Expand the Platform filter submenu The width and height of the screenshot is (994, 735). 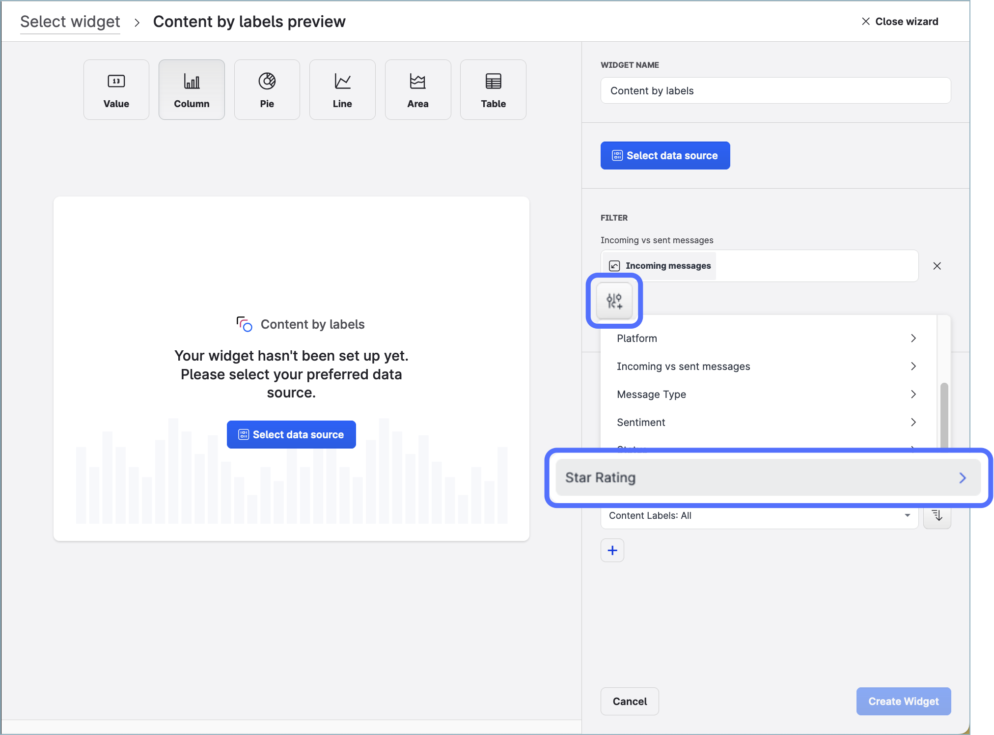(x=765, y=338)
